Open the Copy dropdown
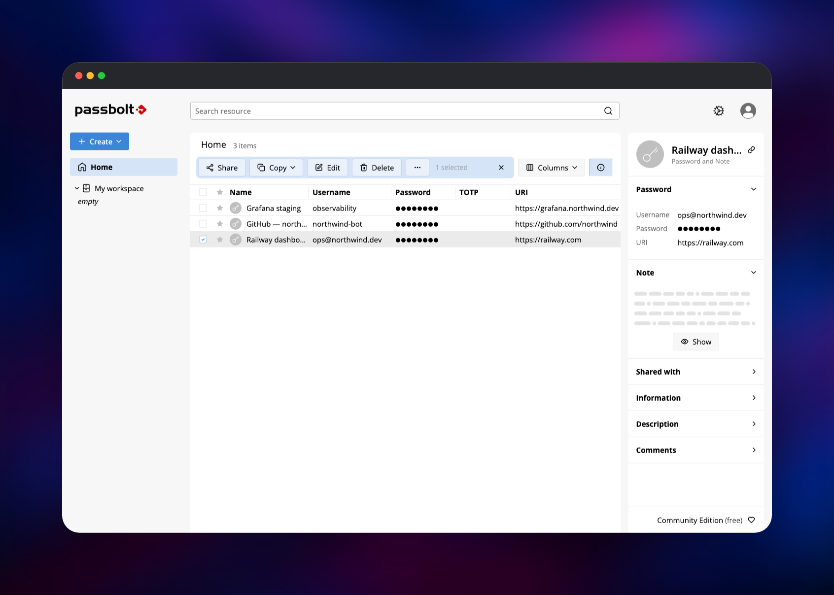This screenshot has height=595, width=834. coord(276,168)
